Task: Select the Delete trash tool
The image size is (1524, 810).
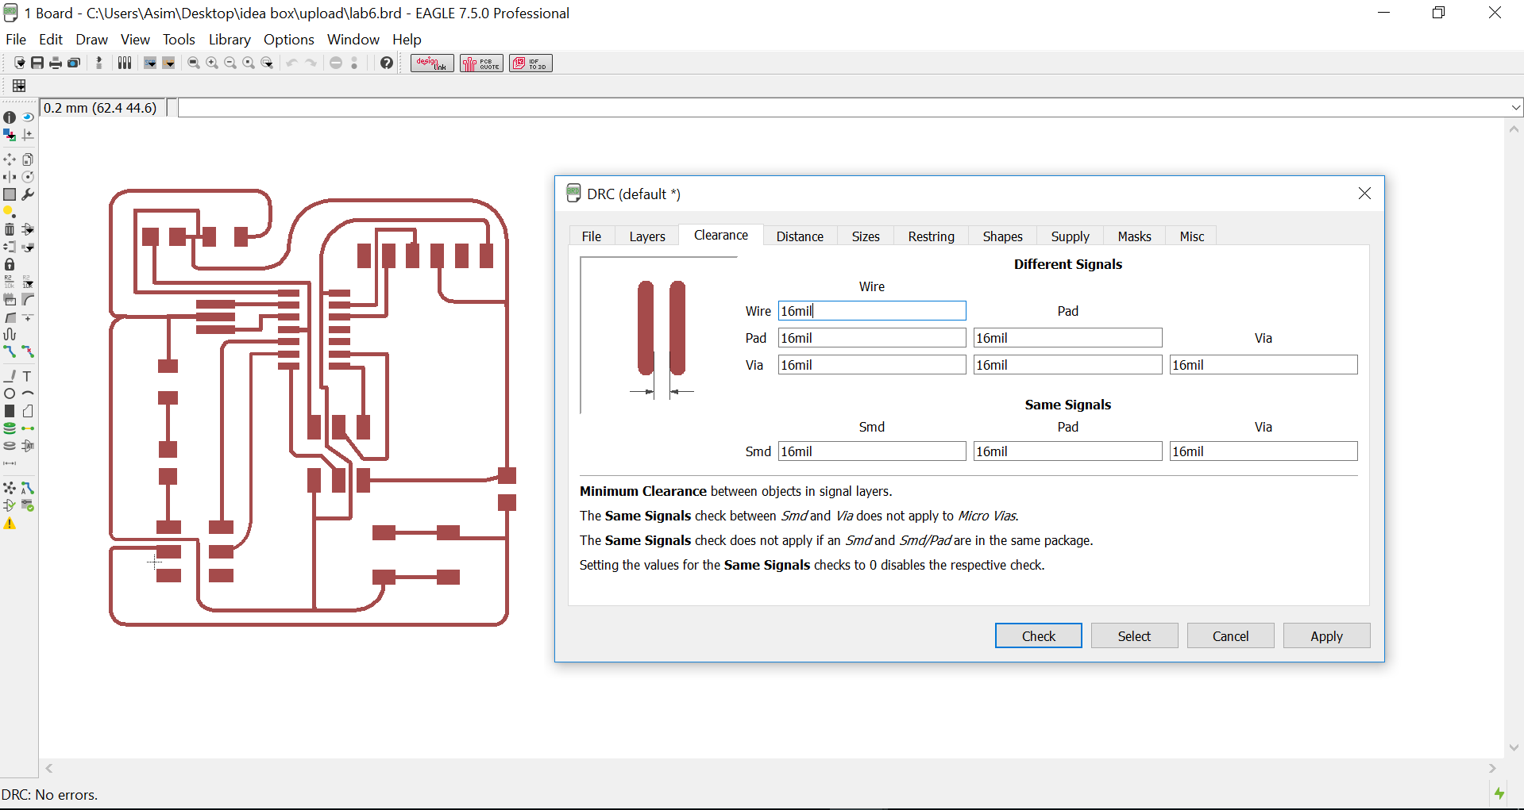Action: [x=10, y=229]
